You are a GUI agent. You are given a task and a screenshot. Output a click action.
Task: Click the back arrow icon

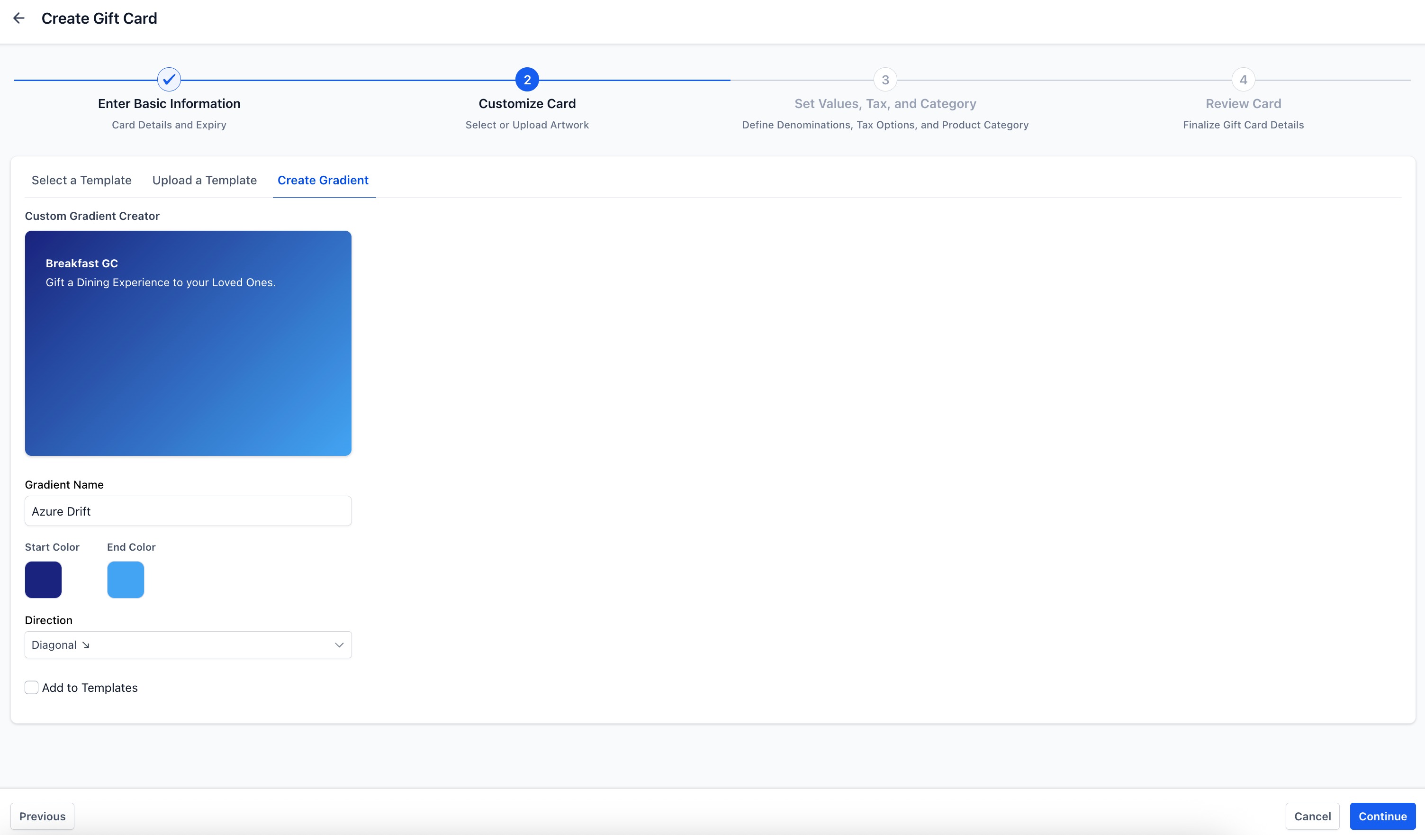pyautogui.click(x=18, y=18)
